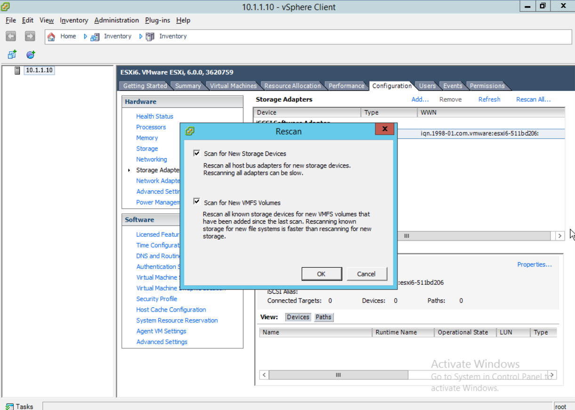Click the breadcrumb arrow after Home

click(85, 36)
